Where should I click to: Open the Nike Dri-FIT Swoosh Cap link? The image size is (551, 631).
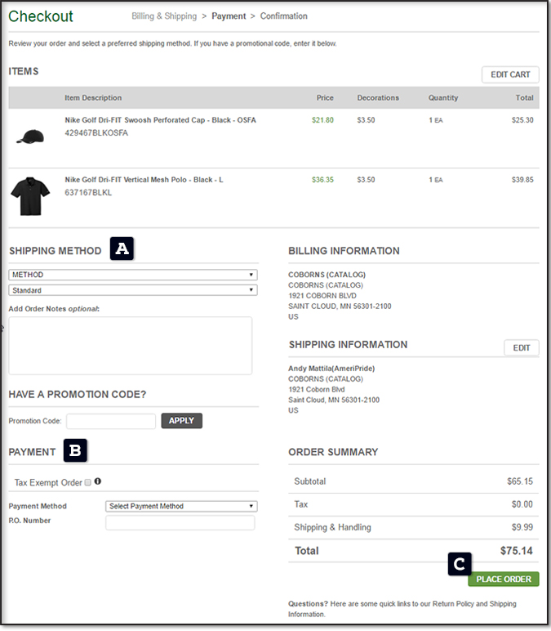tap(160, 120)
